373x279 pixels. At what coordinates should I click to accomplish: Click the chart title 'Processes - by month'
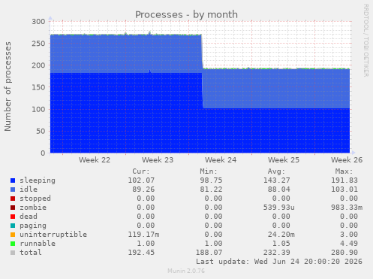click(186, 15)
